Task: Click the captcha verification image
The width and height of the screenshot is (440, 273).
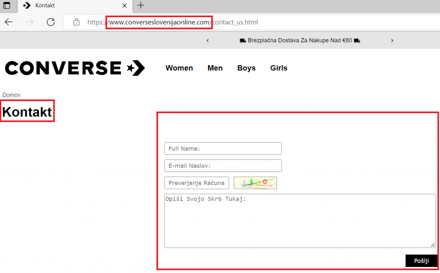Action: coord(255,183)
